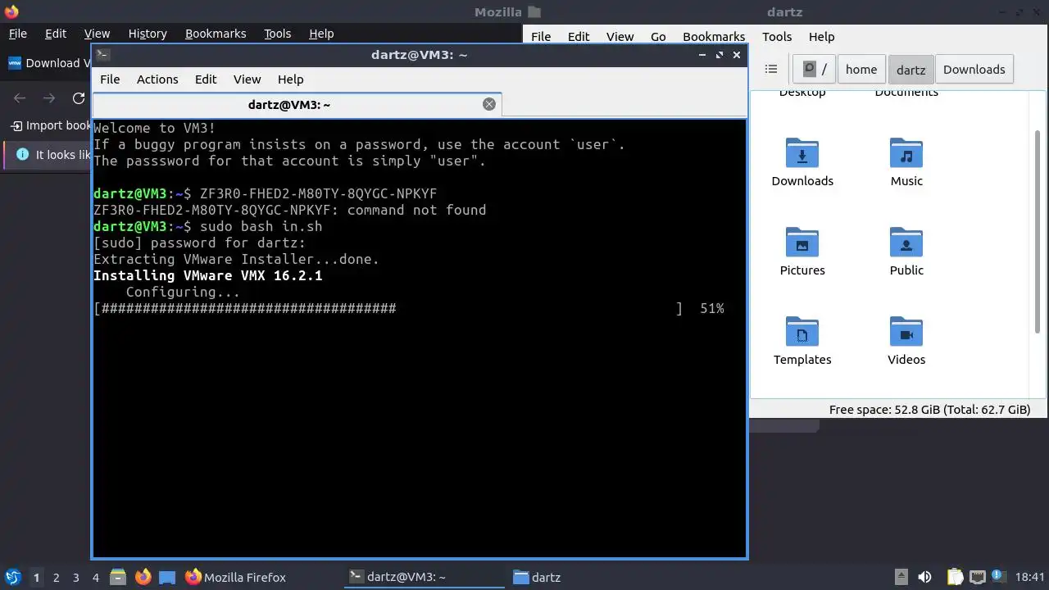Image resolution: width=1049 pixels, height=590 pixels.
Task: Click the 51% progress text in terminal
Action: click(x=712, y=308)
